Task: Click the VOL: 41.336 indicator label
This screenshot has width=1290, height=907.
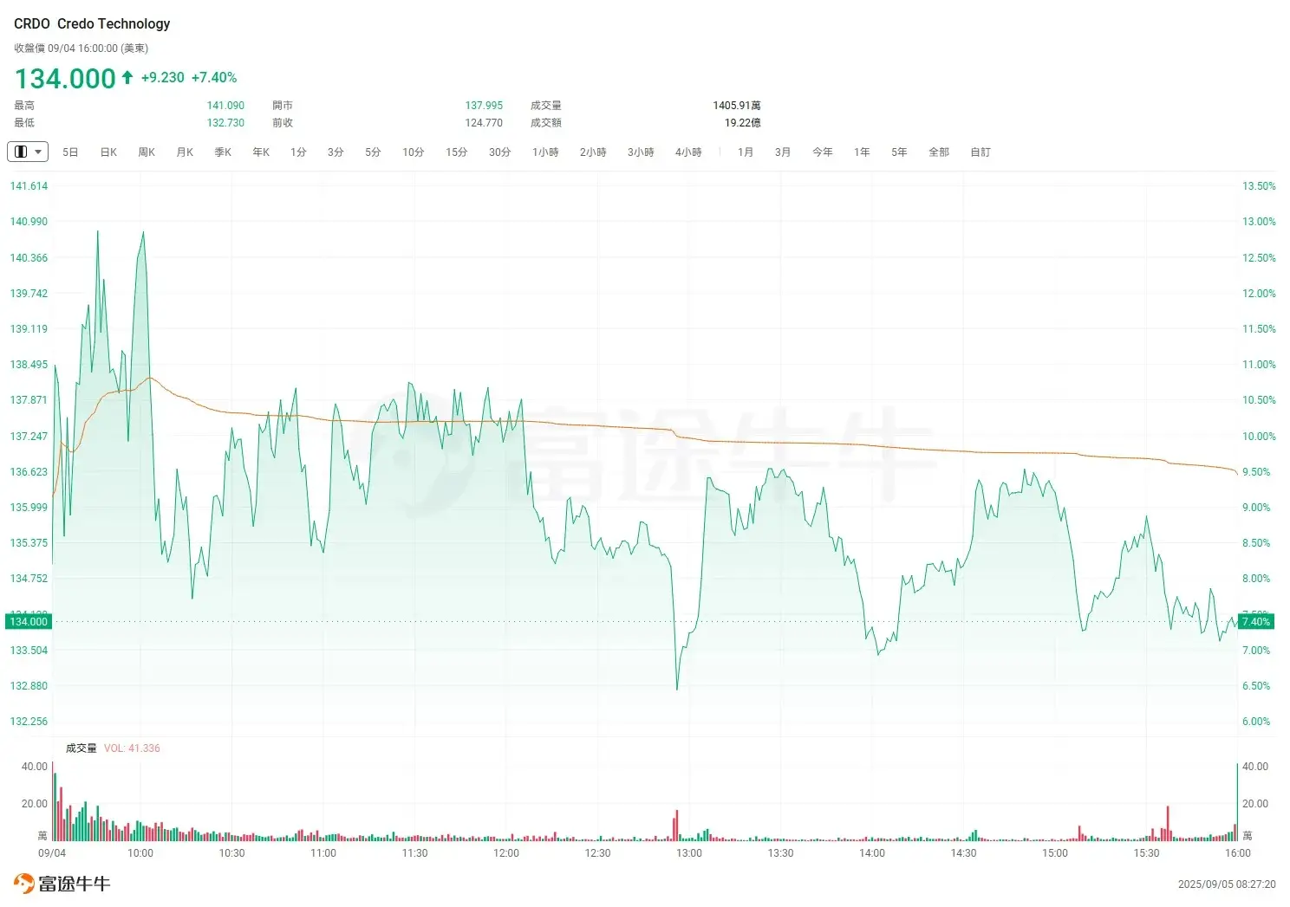Action: tap(132, 748)
